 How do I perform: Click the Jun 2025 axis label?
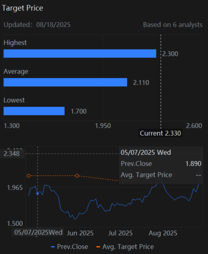coord(80,233)
